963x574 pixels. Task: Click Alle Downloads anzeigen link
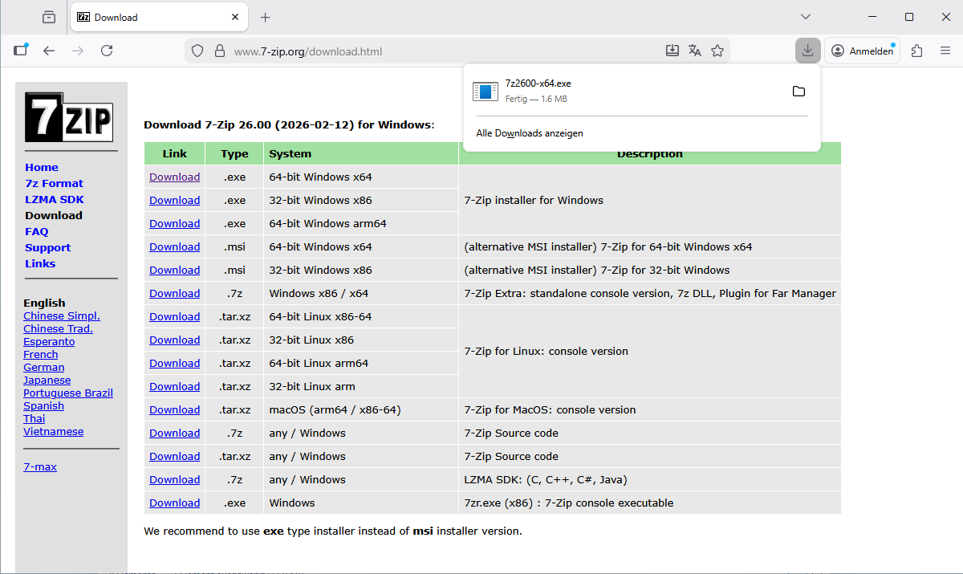[530, 132]
